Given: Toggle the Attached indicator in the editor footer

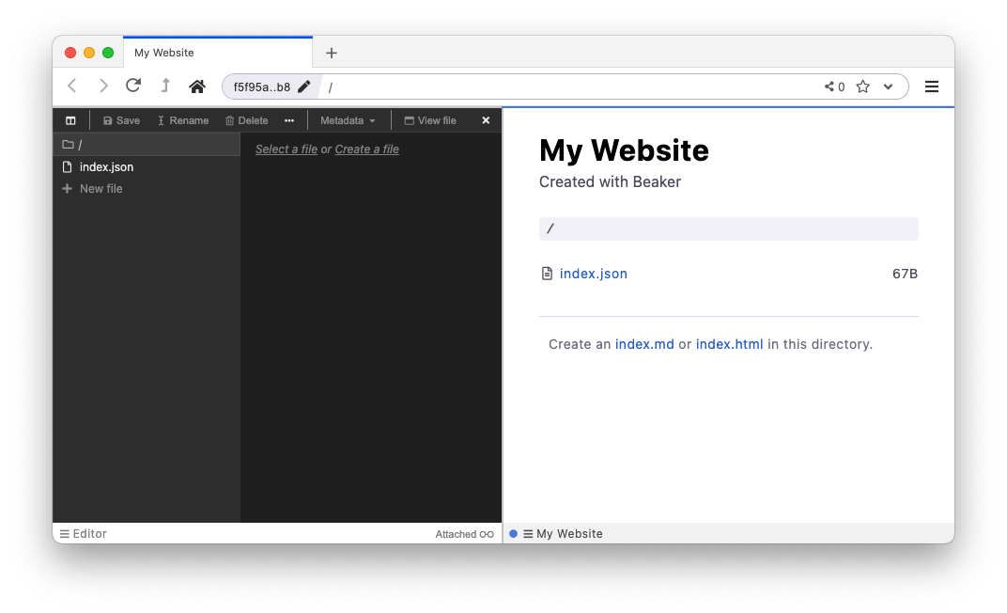Looking at the screenshot, I should 464,533.
